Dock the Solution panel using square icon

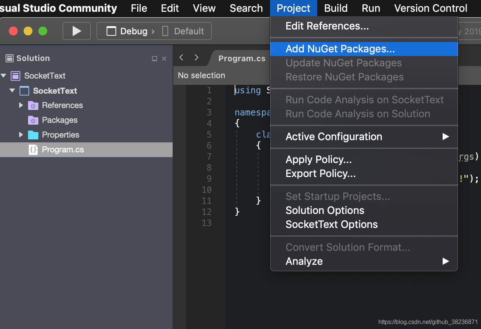[155, 59]
